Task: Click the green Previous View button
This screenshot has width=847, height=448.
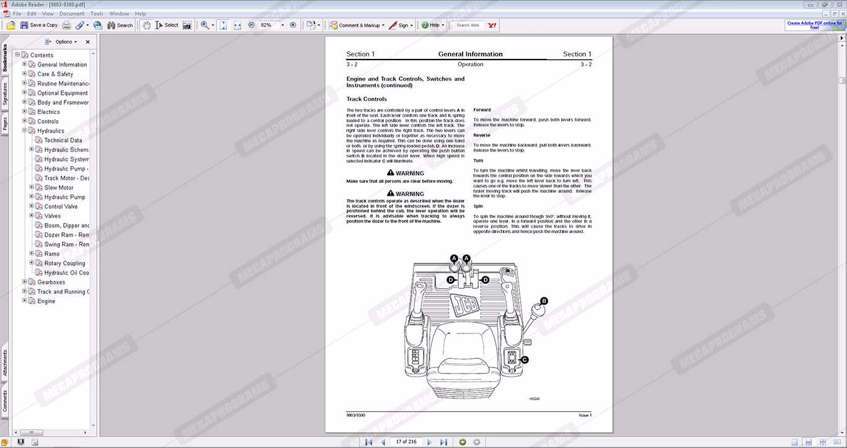Action: (463, 442)
